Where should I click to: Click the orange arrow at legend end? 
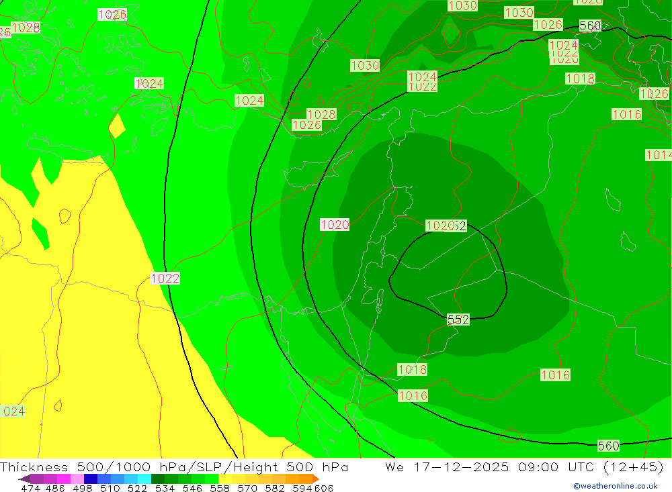pos(315,479)
